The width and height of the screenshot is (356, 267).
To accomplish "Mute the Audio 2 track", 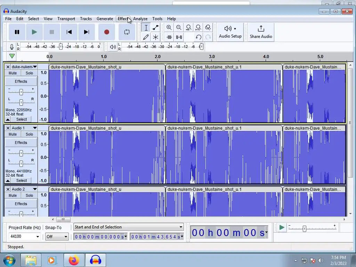I will [13, 195].
